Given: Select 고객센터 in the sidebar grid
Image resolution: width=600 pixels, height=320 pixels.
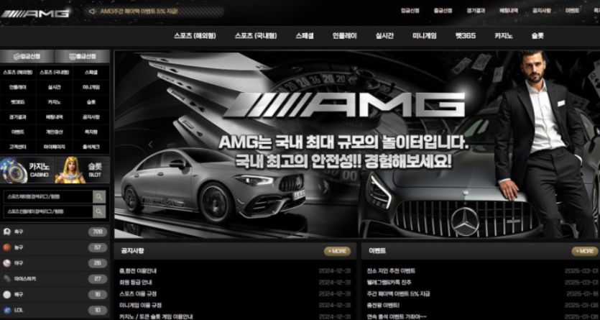Looking at the screenshot, I should pos(18,147).
